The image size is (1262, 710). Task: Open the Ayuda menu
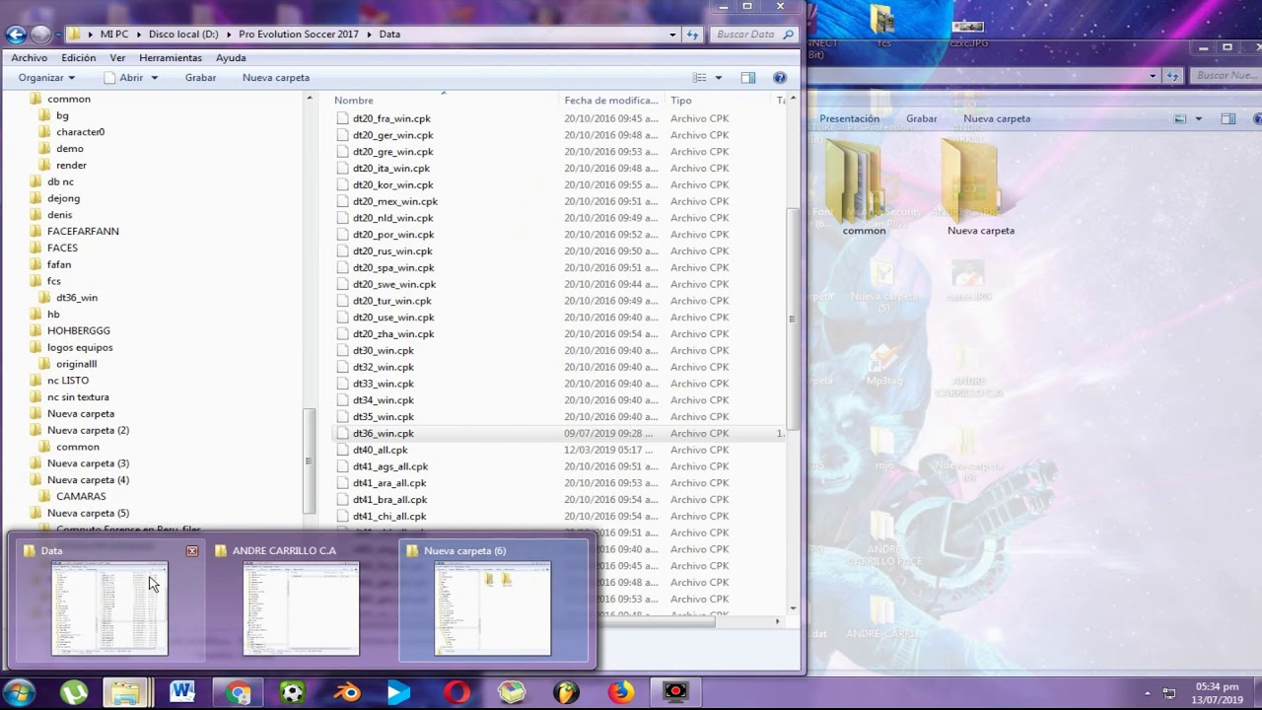(x=231, y=58)
